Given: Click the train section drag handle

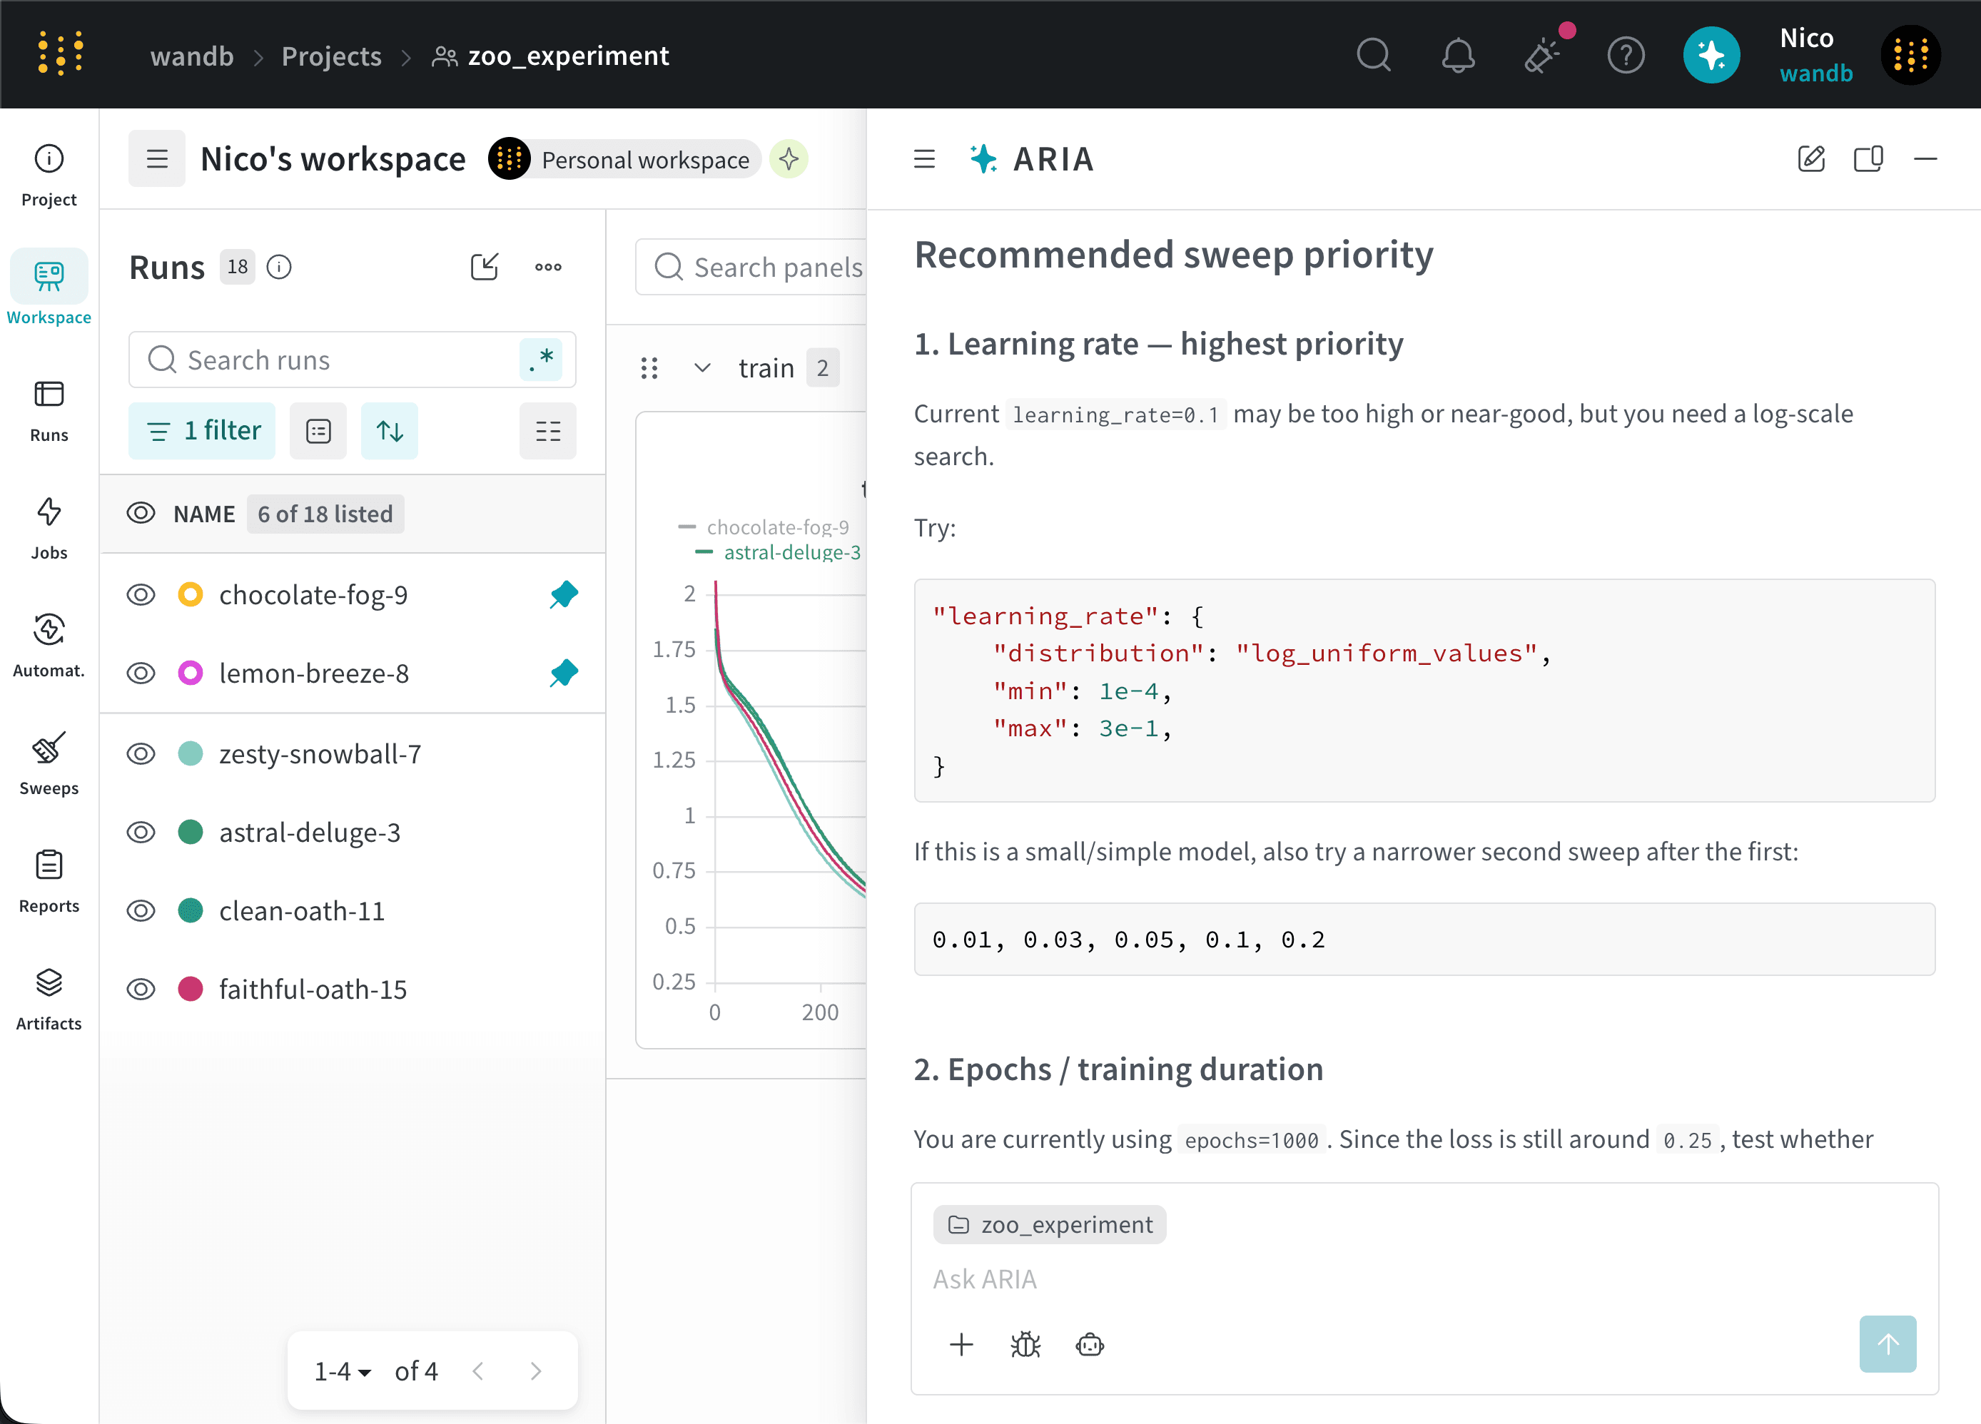Looking at the screenshot, I should [648, 368].
